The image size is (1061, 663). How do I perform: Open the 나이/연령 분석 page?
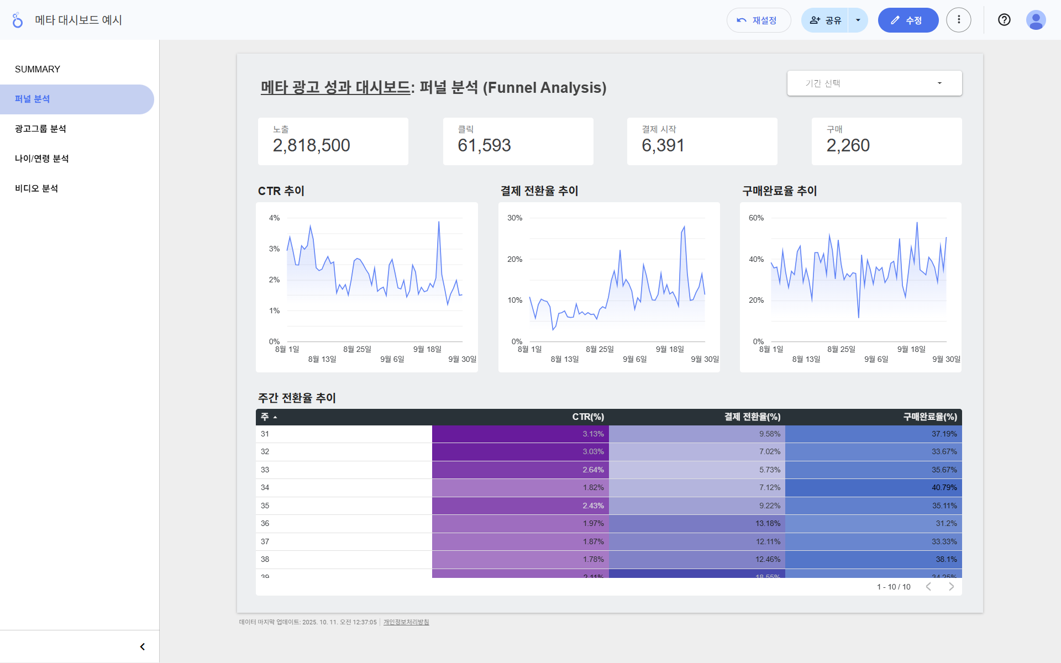click(42, 159)
